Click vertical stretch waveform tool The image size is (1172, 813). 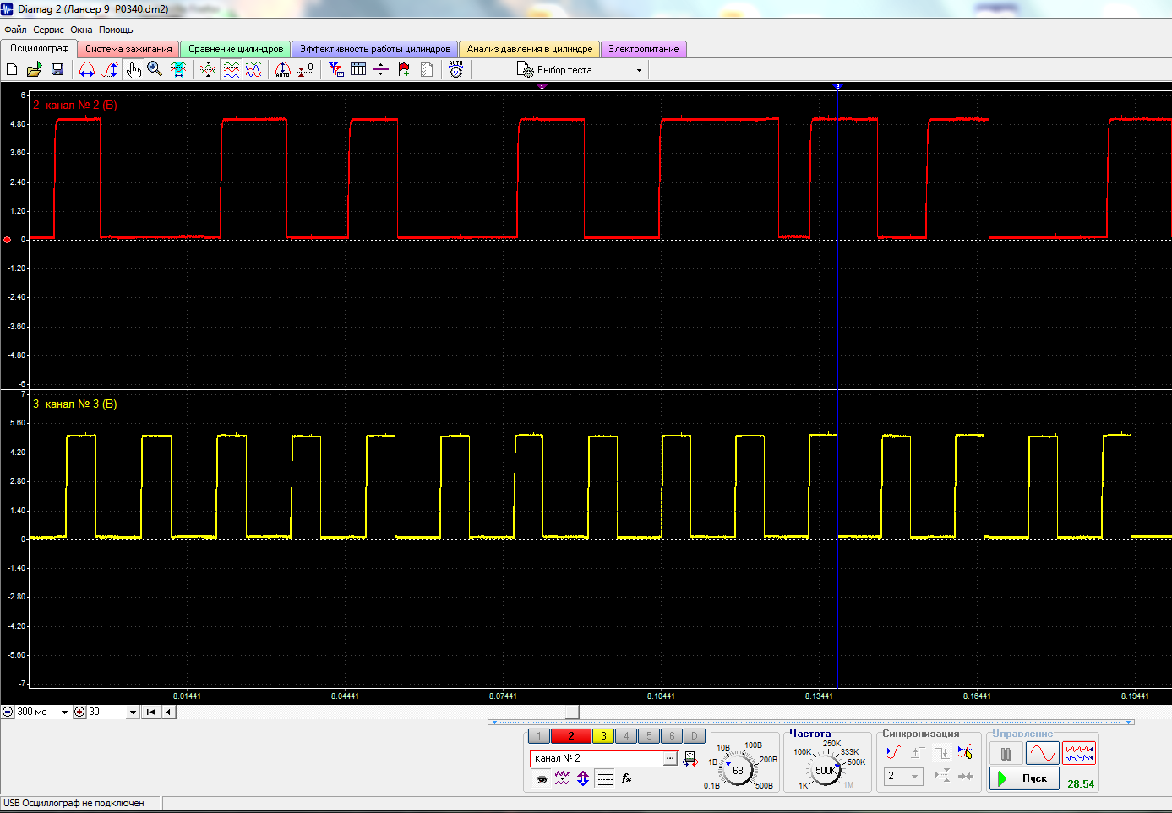point(110,69)
